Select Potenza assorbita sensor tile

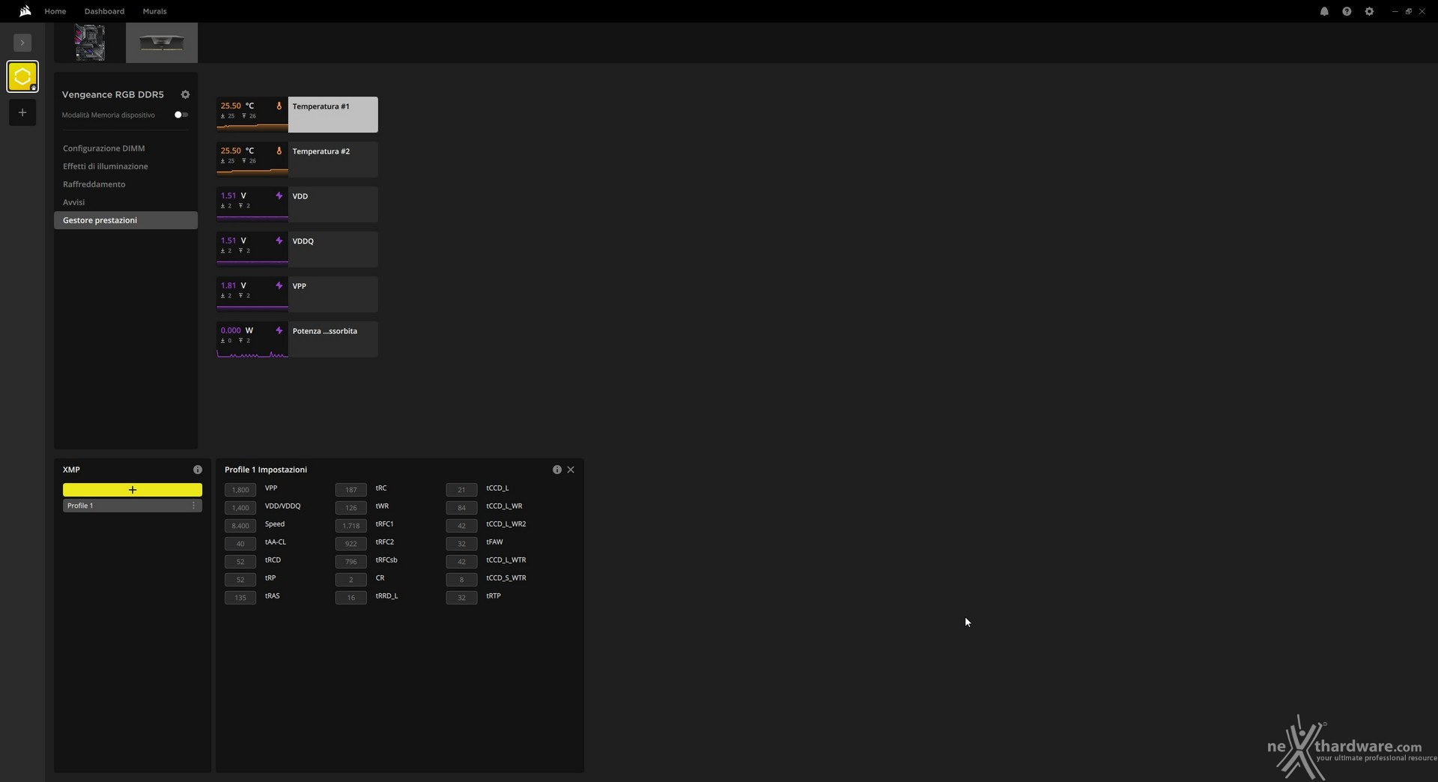[297, 339]
